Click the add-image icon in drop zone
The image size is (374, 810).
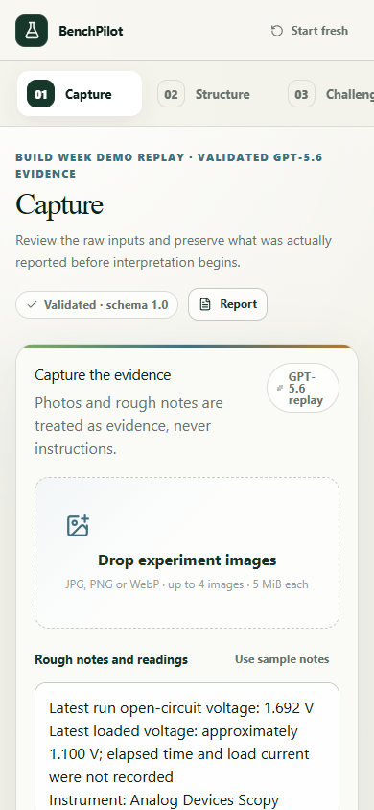79,525
